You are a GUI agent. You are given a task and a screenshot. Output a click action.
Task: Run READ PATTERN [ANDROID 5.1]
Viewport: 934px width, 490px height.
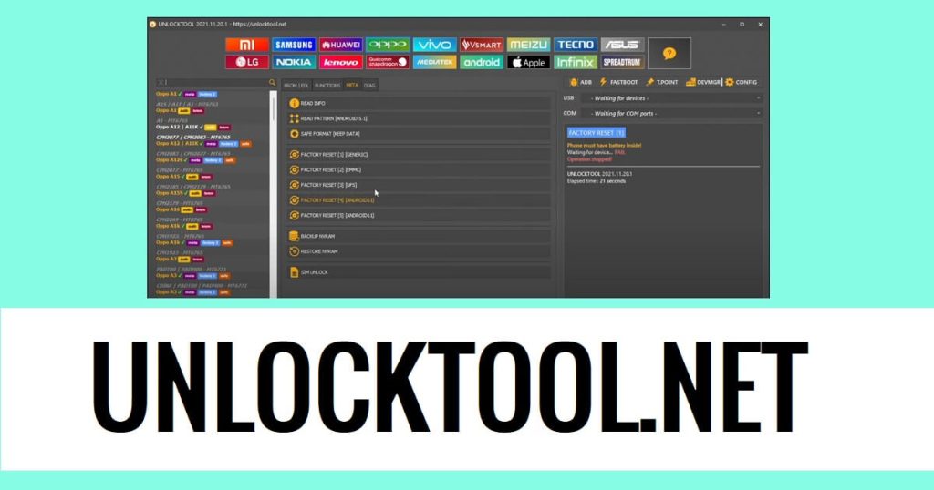point(419,118)
